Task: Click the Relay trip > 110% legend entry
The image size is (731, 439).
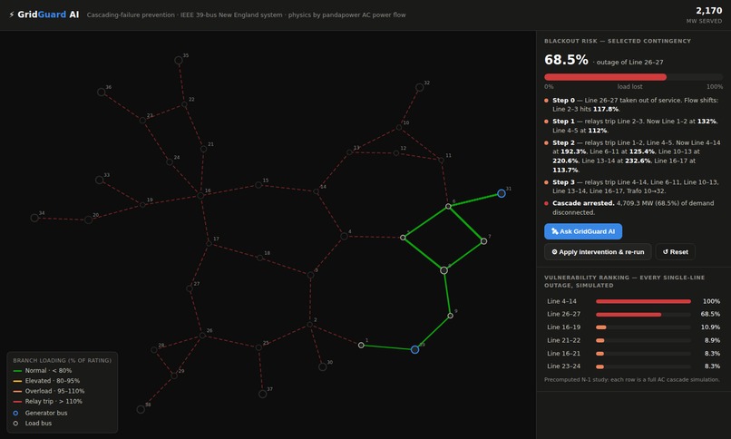Action: click(x=47, y=401)
